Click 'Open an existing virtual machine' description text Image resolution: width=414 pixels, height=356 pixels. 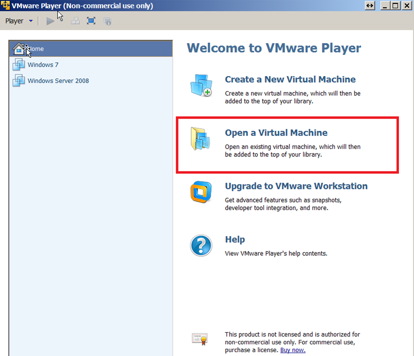[x=293, y=151]
